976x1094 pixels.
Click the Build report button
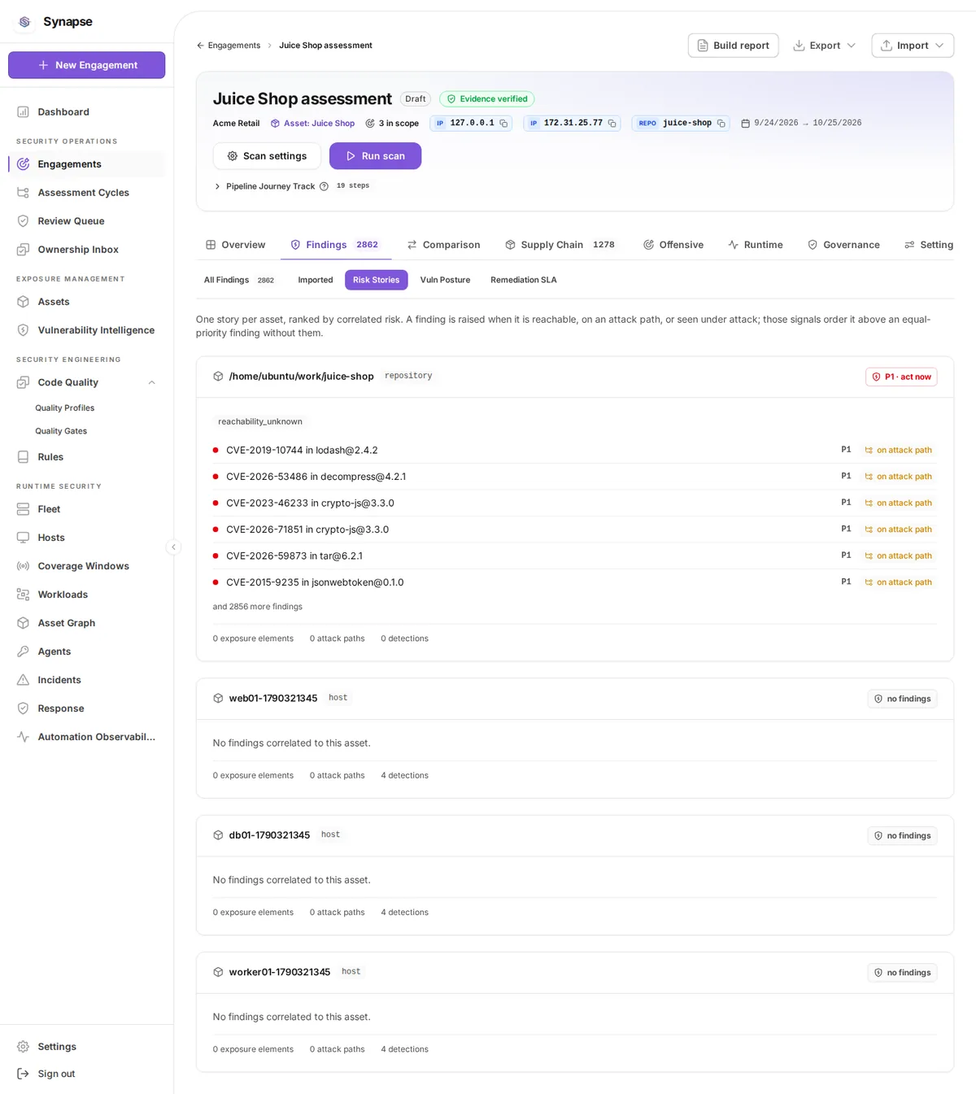pyautogui.click(x=733, y=46)
